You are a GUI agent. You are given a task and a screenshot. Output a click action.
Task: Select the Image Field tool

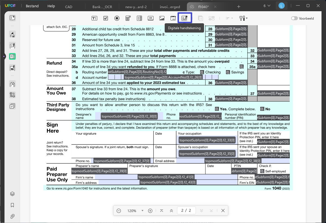click(162, 18)
